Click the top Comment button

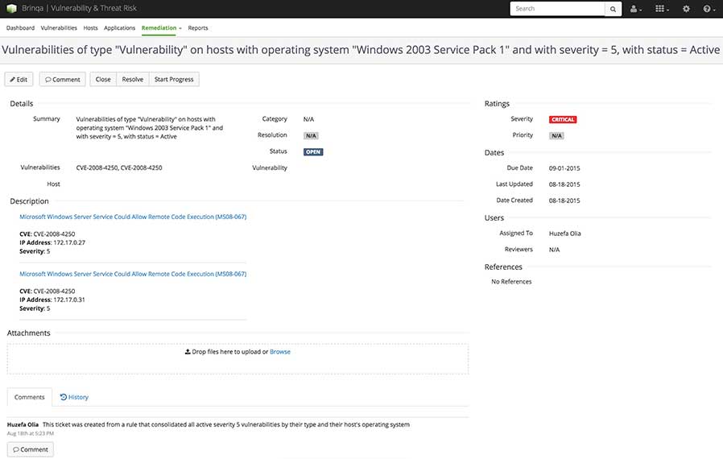[x=62, y=80]
